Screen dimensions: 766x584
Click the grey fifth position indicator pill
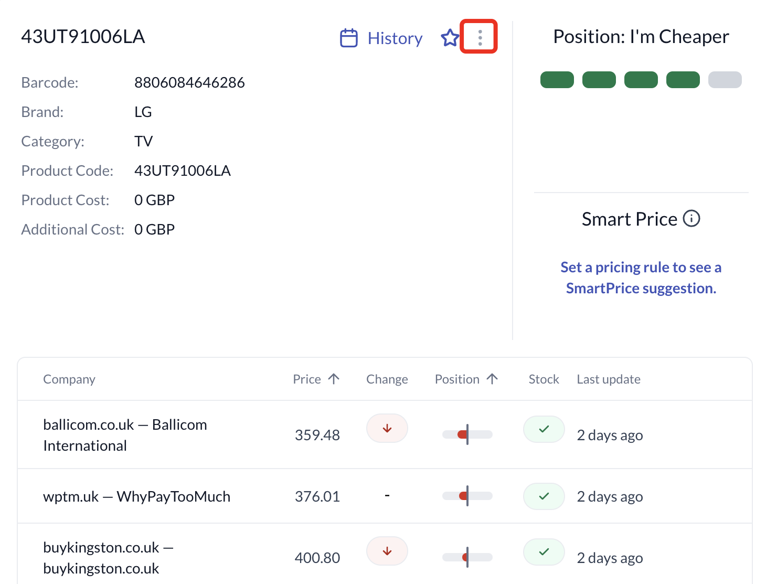[x=725, y=80]
